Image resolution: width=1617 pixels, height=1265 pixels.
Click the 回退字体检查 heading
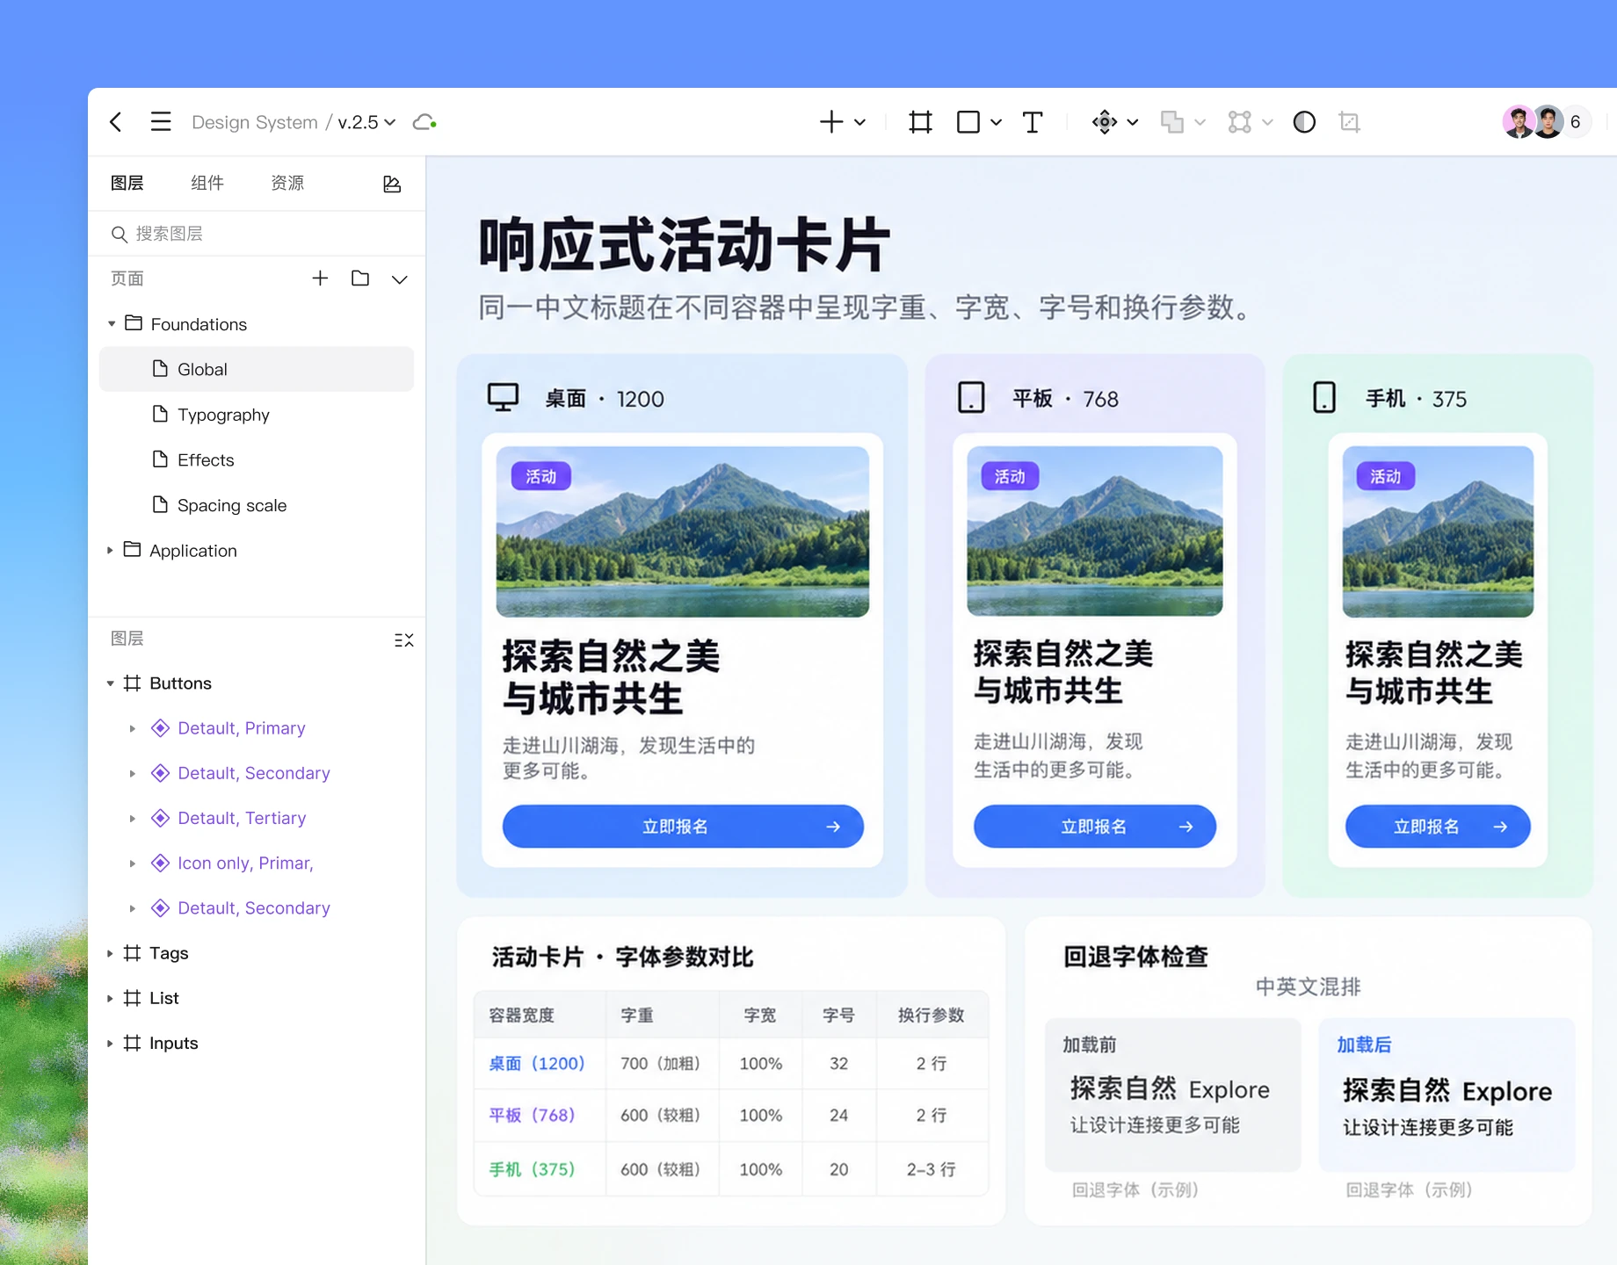(x=1135, y=957)
